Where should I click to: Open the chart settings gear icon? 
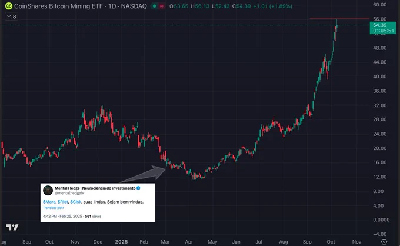tap(384, 241)
